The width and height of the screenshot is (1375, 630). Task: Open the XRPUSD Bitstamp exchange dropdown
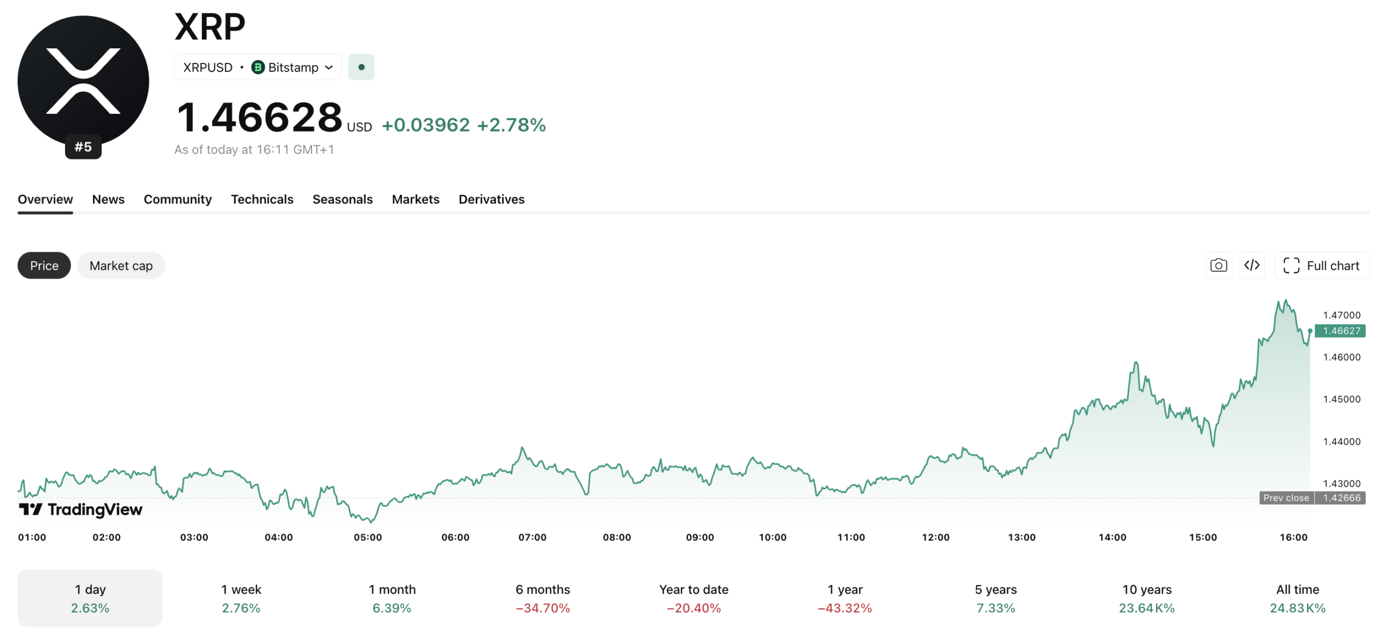tap(258, 67)
